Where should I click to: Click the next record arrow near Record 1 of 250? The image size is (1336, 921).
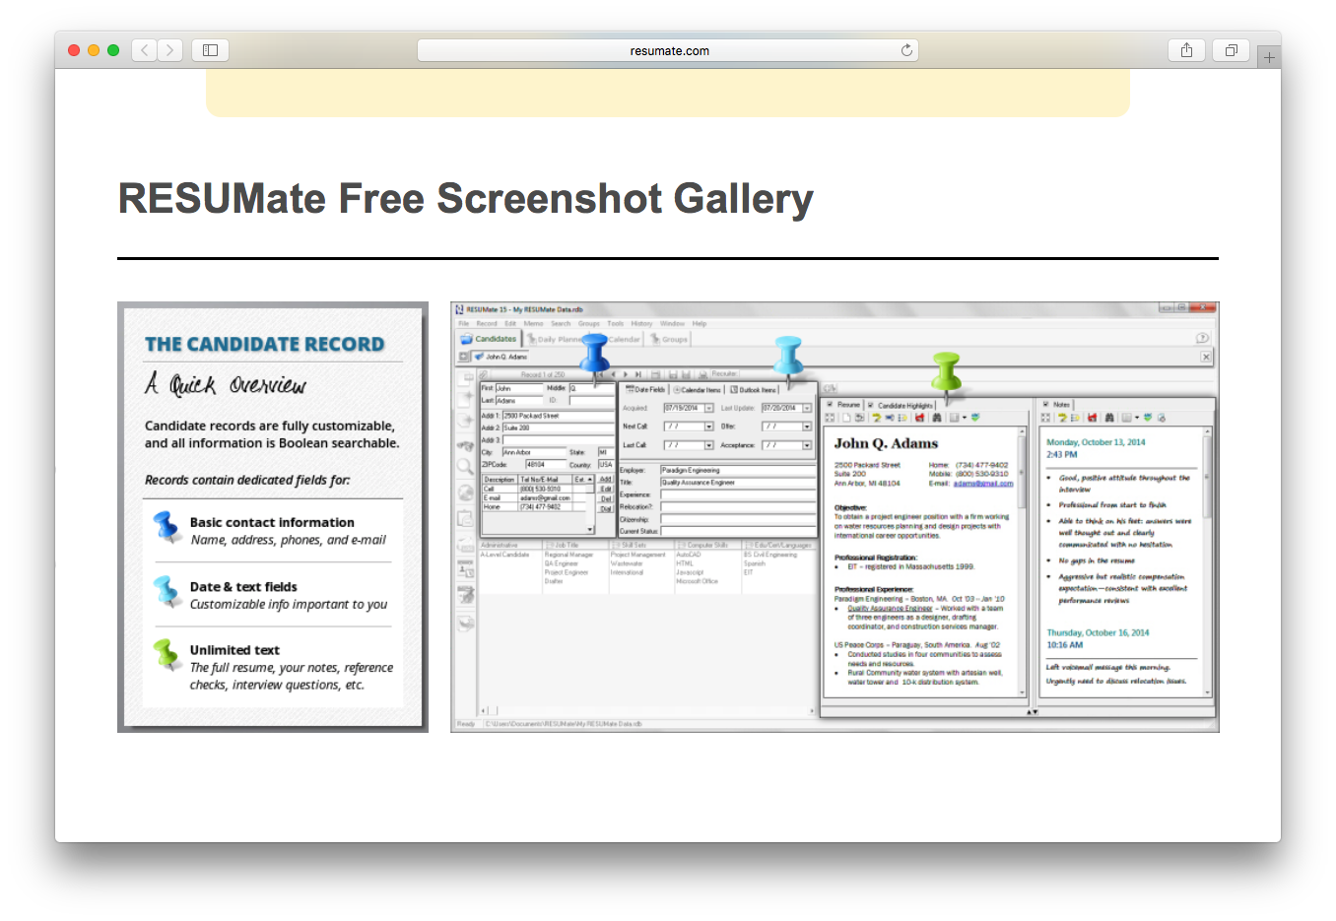tap(626, 374)
